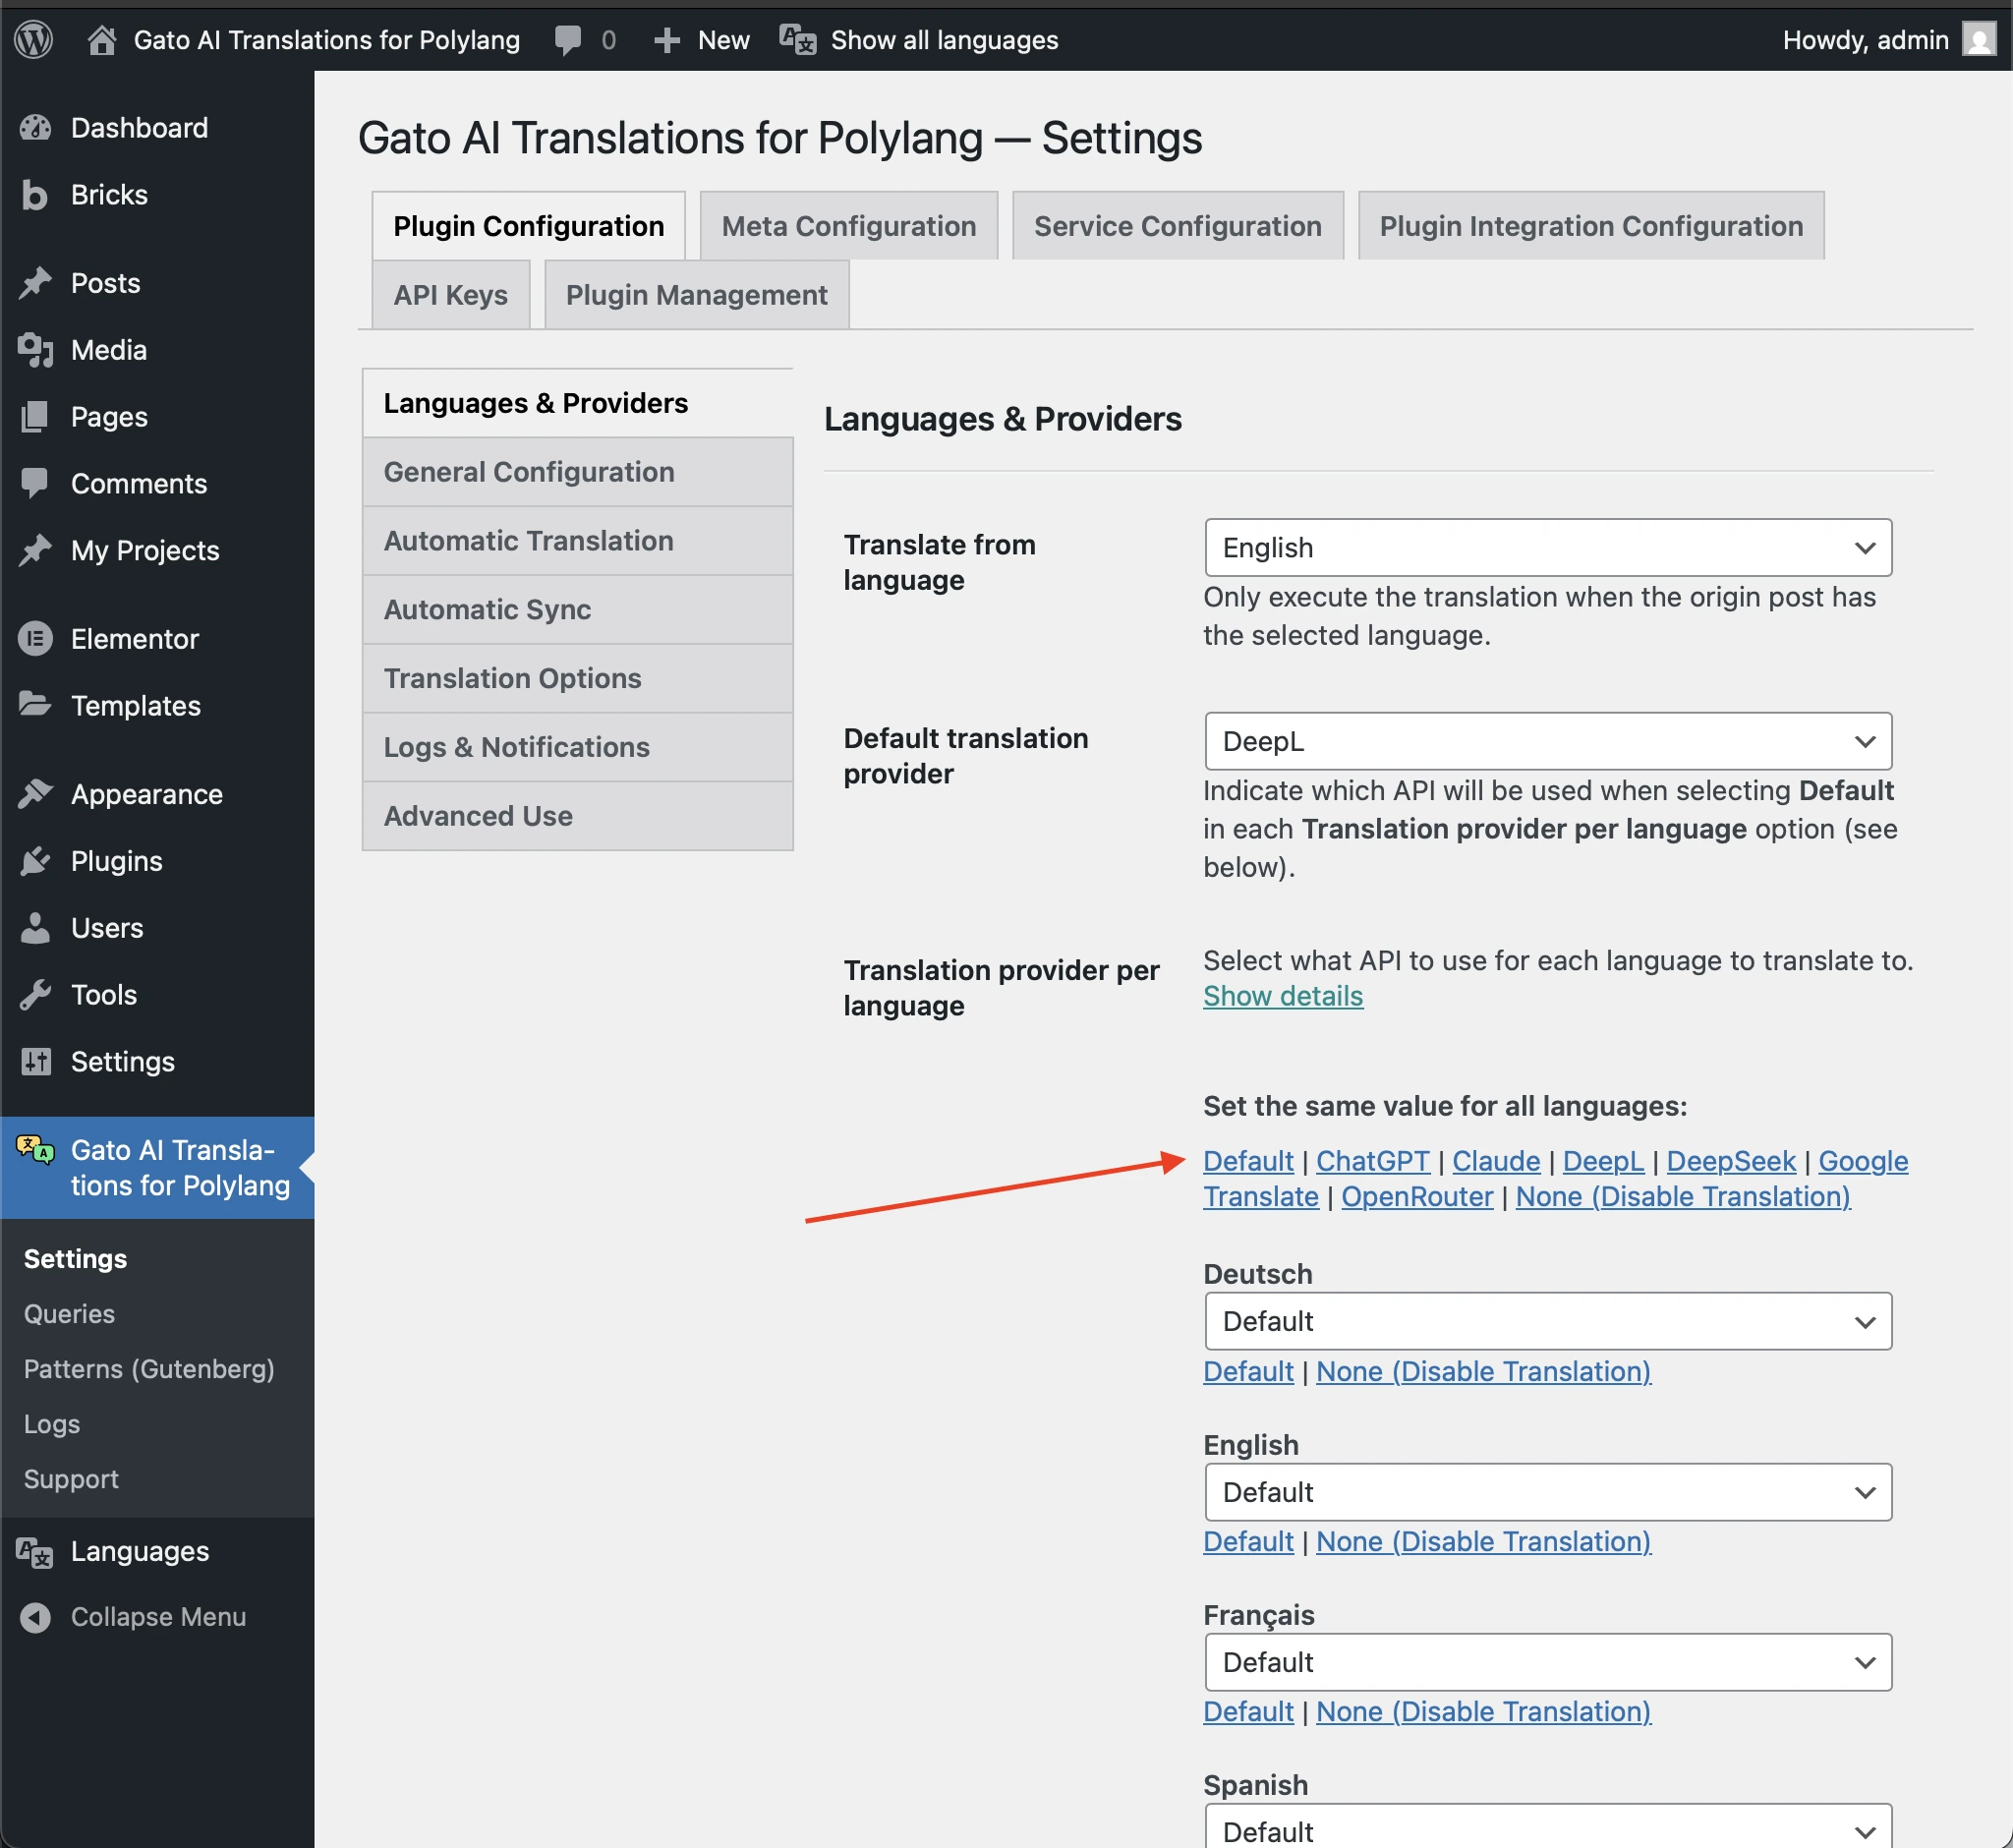Click the New item plus icon
Image resolution: width=2013 pixels, height=1848 pixels.
coord(665,39)
